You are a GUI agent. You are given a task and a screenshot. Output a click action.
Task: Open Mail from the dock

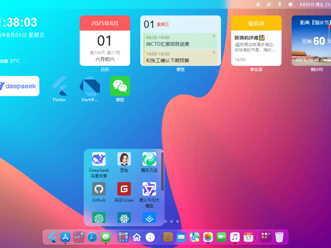point(181,237)
